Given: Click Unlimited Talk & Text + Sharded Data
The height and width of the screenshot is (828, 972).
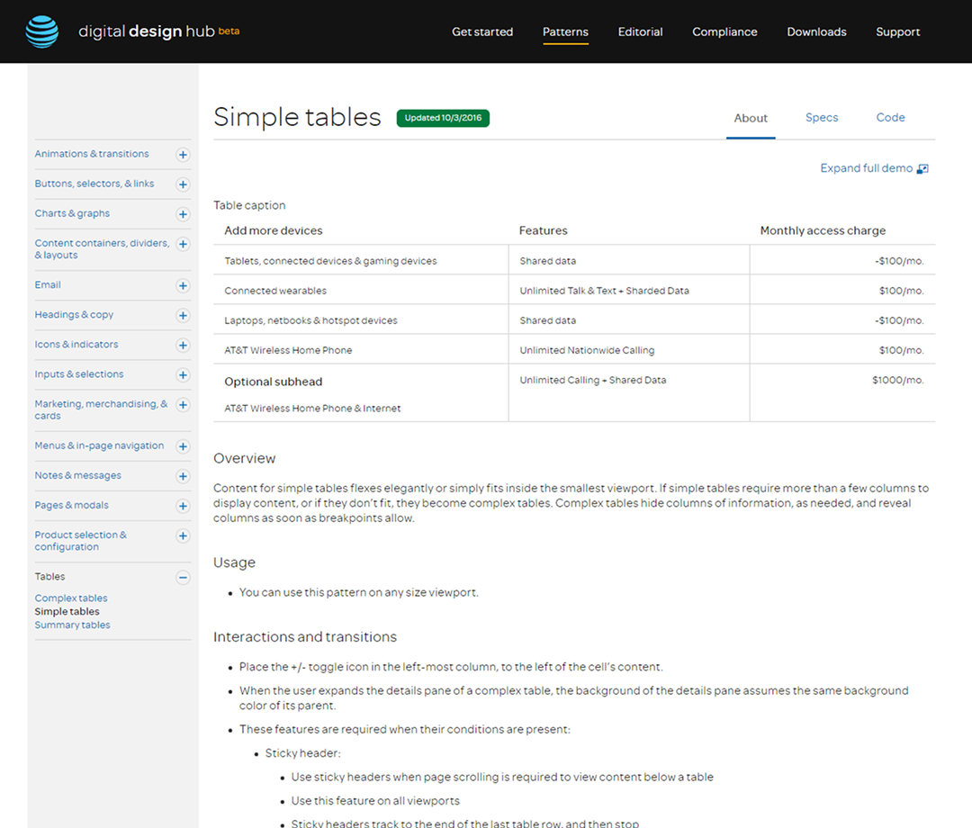Looking at the screenshot, I should point(605,291).
